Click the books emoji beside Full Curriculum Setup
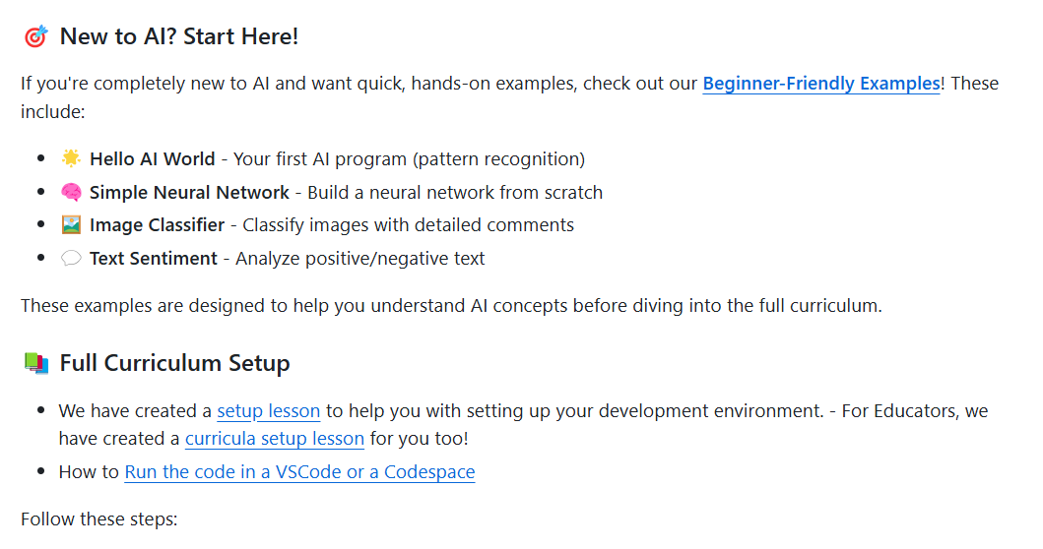 tap(35, 364)
